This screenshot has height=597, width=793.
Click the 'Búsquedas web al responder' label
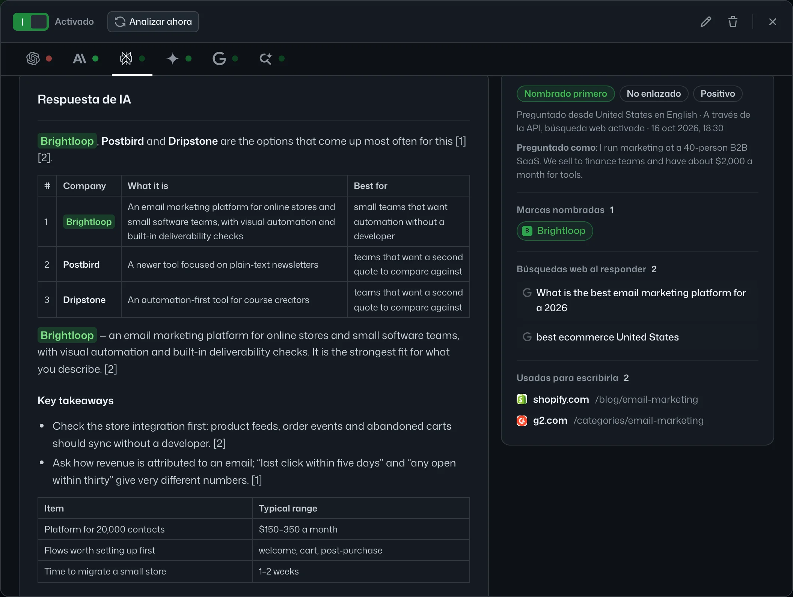[581, 269]
